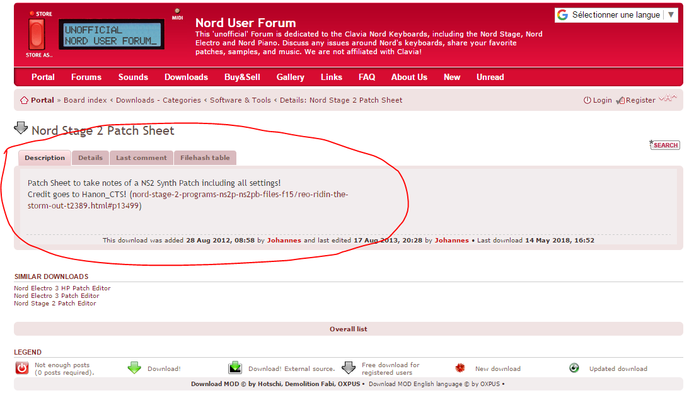694x393 pixels.
Task: Open the Nord Stage 2 Patch Editor link
Action: (x=55, y=304)
